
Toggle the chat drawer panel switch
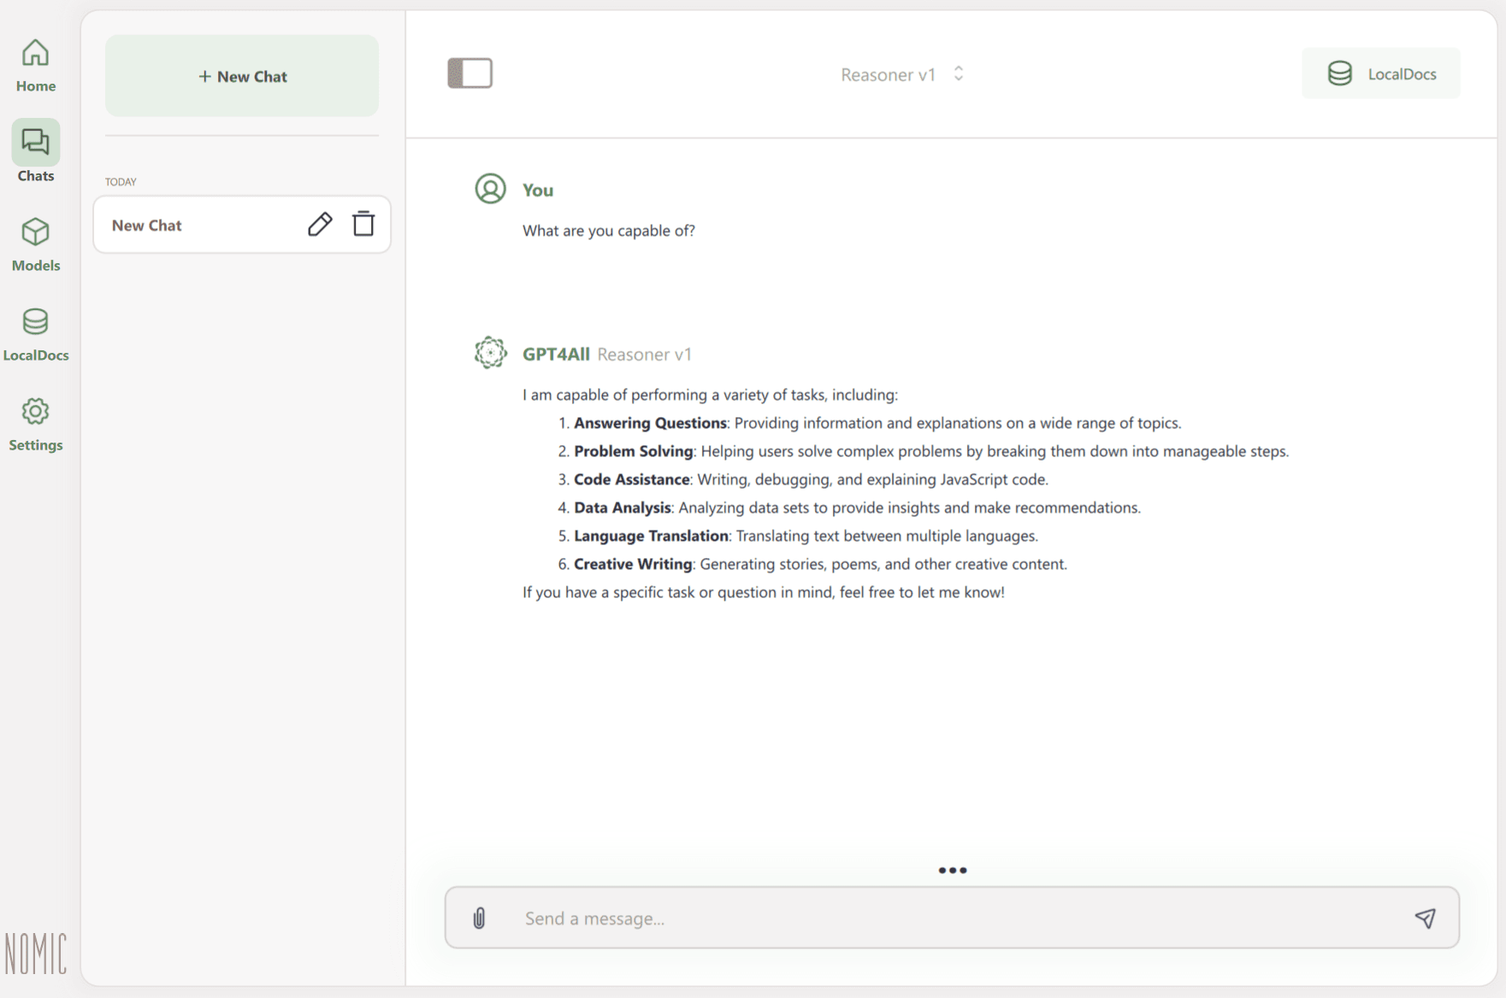tap(470, 73)
